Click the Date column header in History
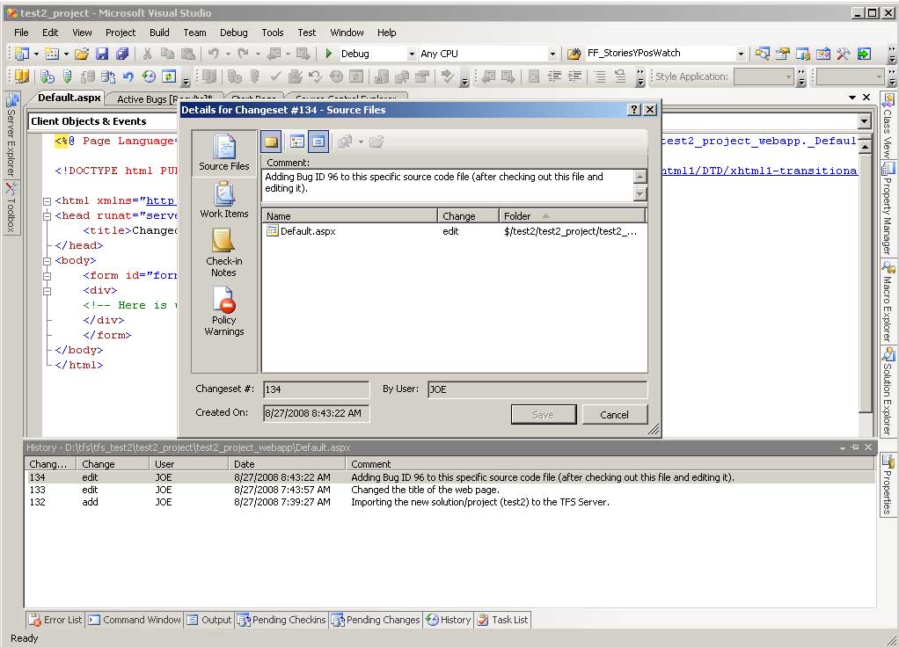 click(287, 463)
